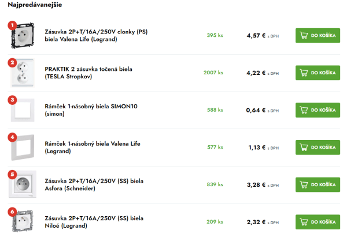Open Zásuvka clonky (PS) Valena Life link
Image resolution: width=347 pixels, height=238 pixels.
96,36
